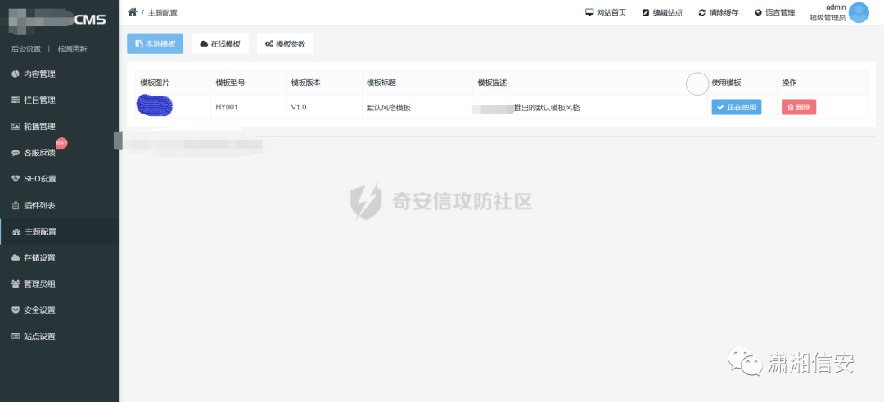Click 检测更新 link in sidebar
884x402 pixels.
click(x=72, y=49)
